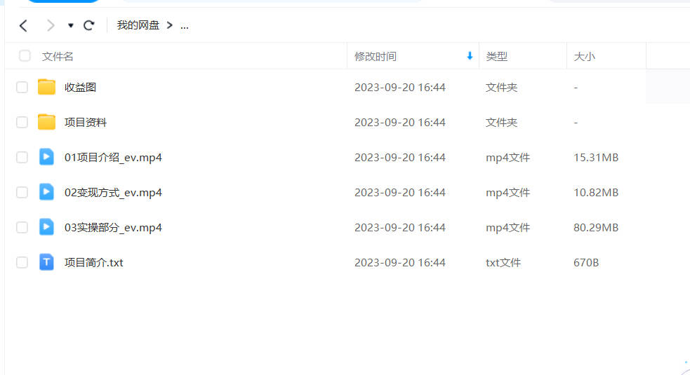Click the 项目资料 folder icon
This screenshot has width=690, height=375.
click(x=46, y=122)
